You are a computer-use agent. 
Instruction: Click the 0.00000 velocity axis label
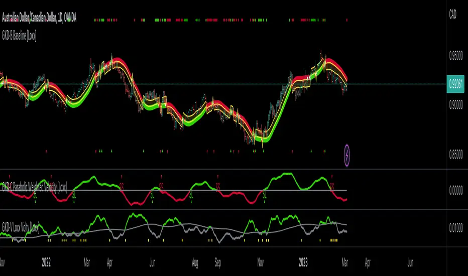click(x=456, y=190)
